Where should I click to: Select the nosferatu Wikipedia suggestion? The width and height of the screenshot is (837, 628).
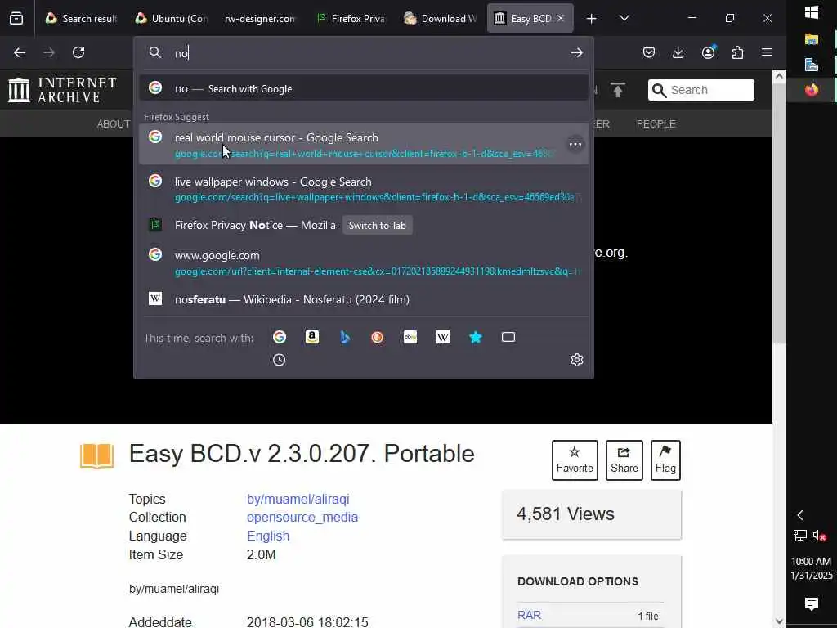(x=364, y=299)
